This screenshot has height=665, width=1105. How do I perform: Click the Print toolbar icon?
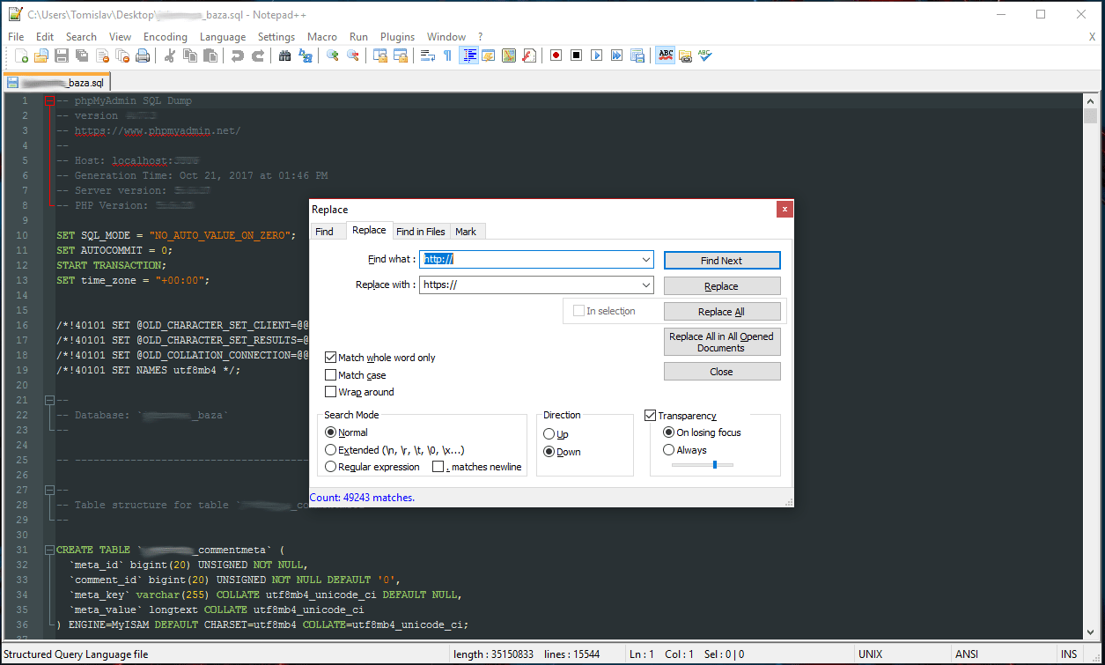point(143,55)
